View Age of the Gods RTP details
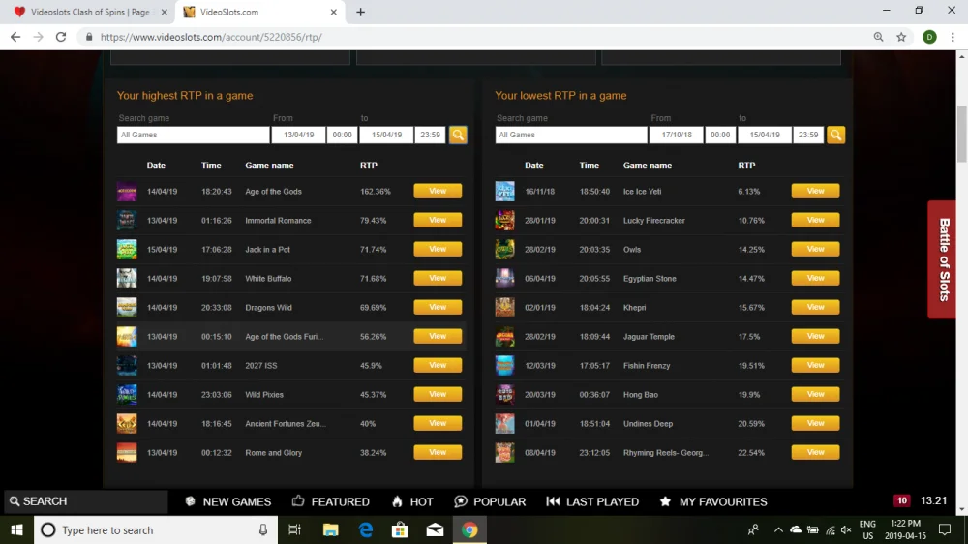The height and width of the screenshot is (544, 968). click(438, 191)
